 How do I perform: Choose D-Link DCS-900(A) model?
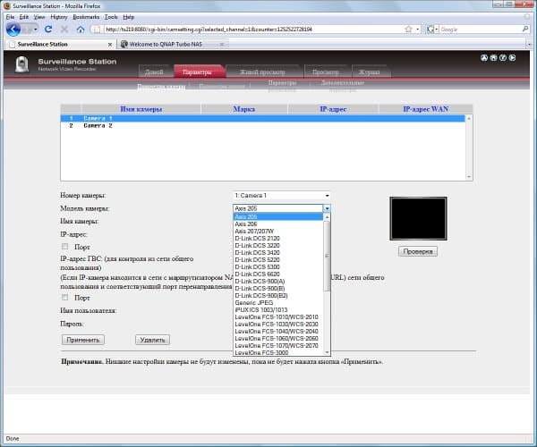278,281
